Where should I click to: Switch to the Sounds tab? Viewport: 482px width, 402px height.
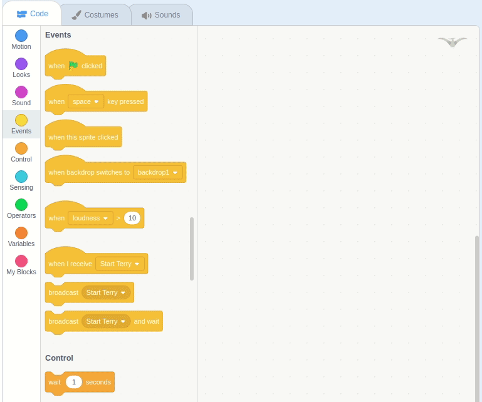point(161,15)
